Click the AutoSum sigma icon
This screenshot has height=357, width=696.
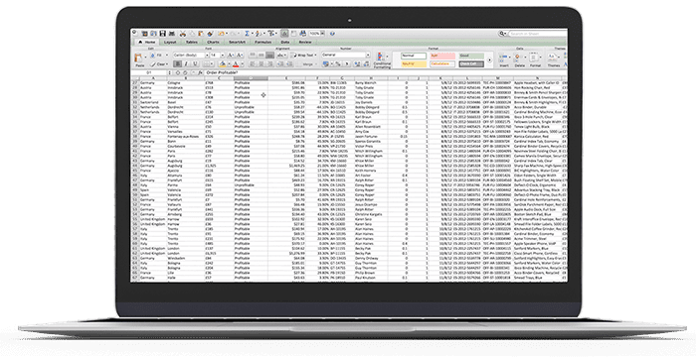(x=248, y=34)
